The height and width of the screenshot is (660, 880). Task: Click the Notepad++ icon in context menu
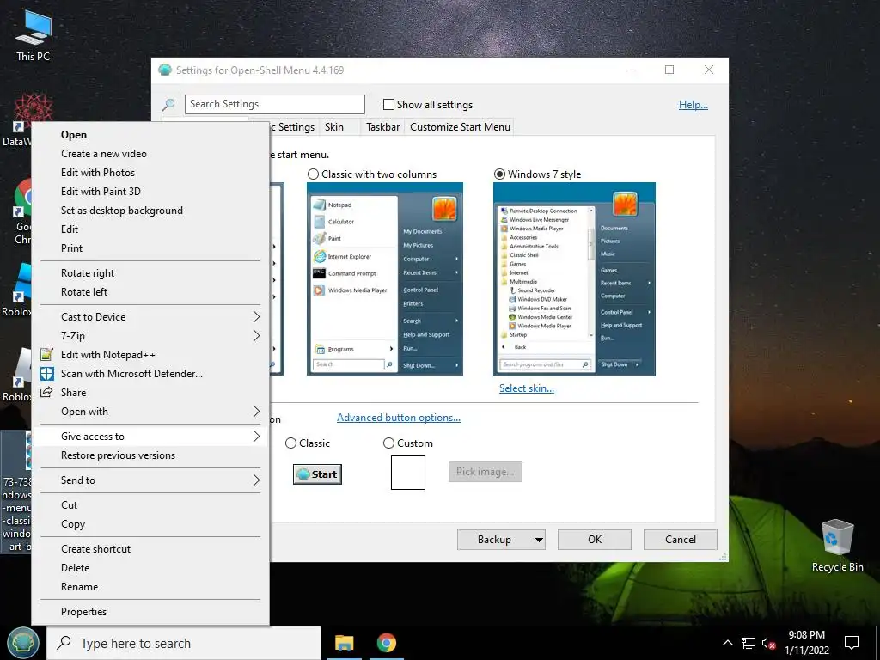[x=47, y=355]
